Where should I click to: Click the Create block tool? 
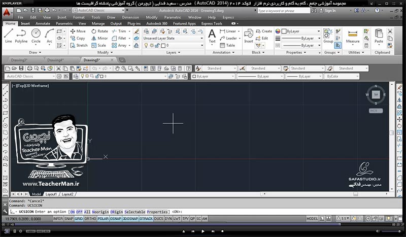pos(264,31)
